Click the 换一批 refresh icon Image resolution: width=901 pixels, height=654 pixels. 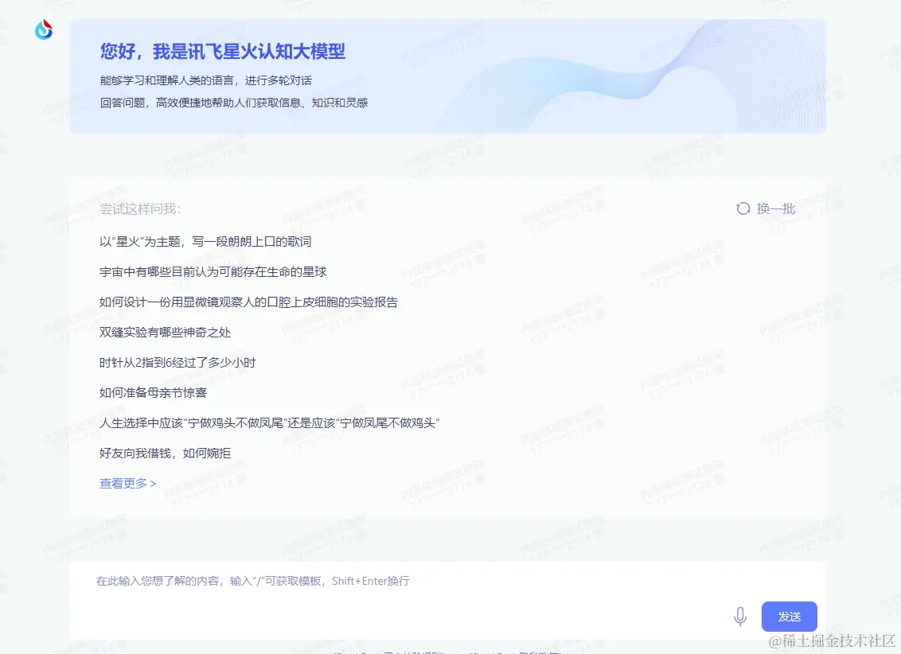pyautogui.click(x=742, y=208)
